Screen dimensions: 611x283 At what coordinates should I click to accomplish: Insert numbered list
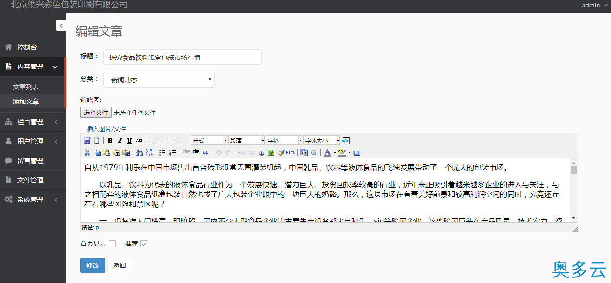pos(172,152)
